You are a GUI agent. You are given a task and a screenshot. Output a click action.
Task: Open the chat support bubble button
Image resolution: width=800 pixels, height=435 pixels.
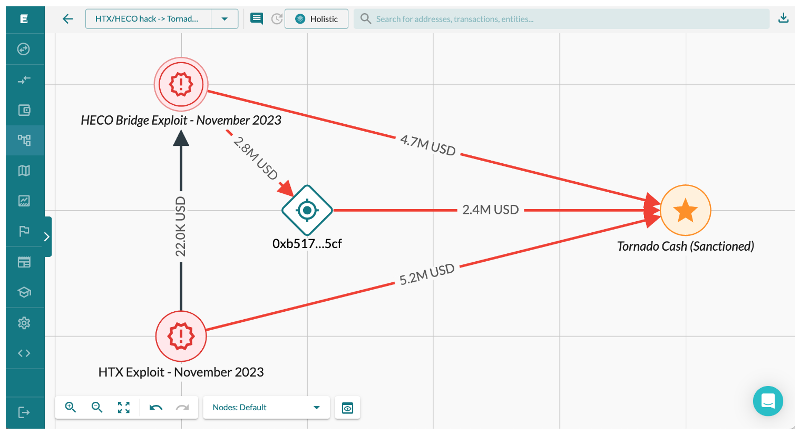767,401
